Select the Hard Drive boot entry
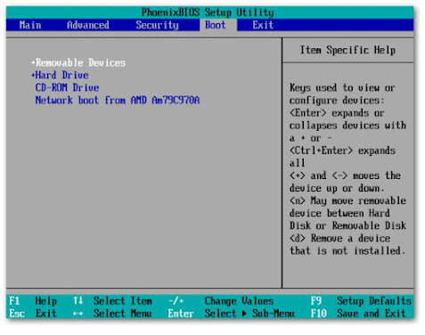This screenshot has width=425, height=335. coord(61,75)
